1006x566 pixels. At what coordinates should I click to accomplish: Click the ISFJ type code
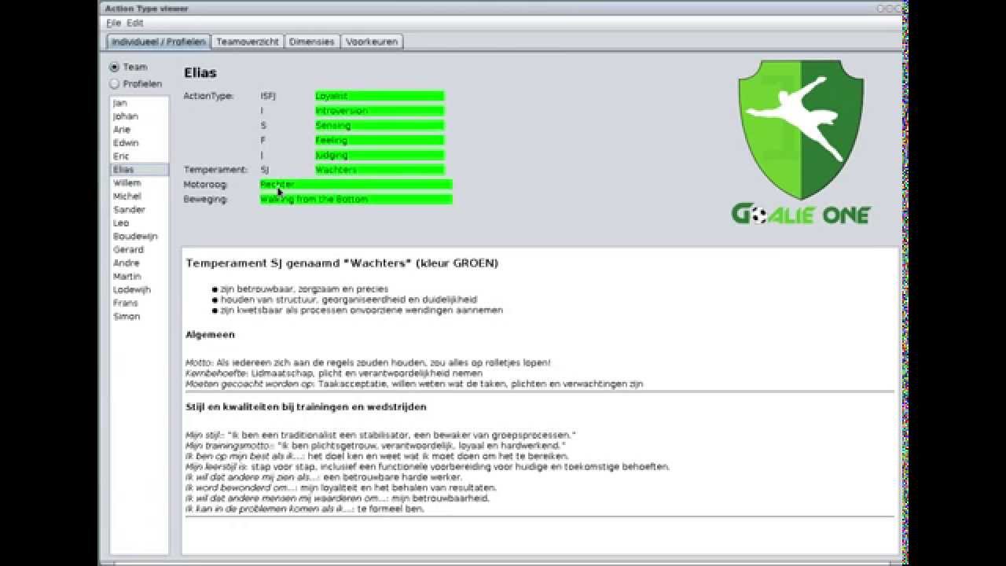(x=268, y=96)
